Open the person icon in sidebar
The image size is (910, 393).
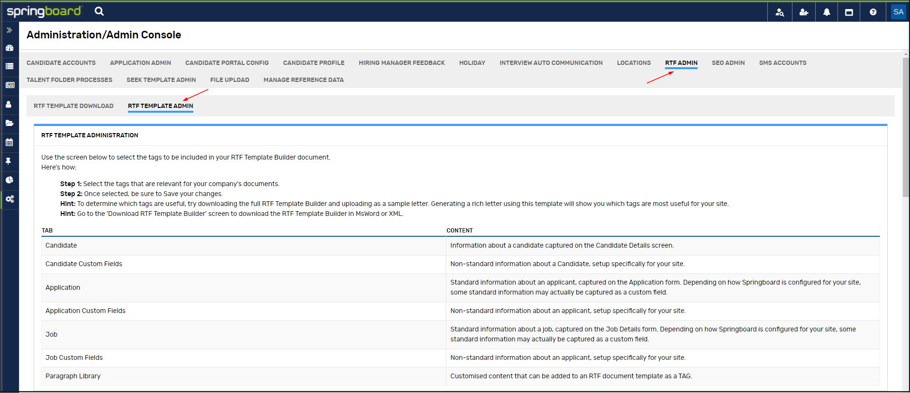pos(9,104)
